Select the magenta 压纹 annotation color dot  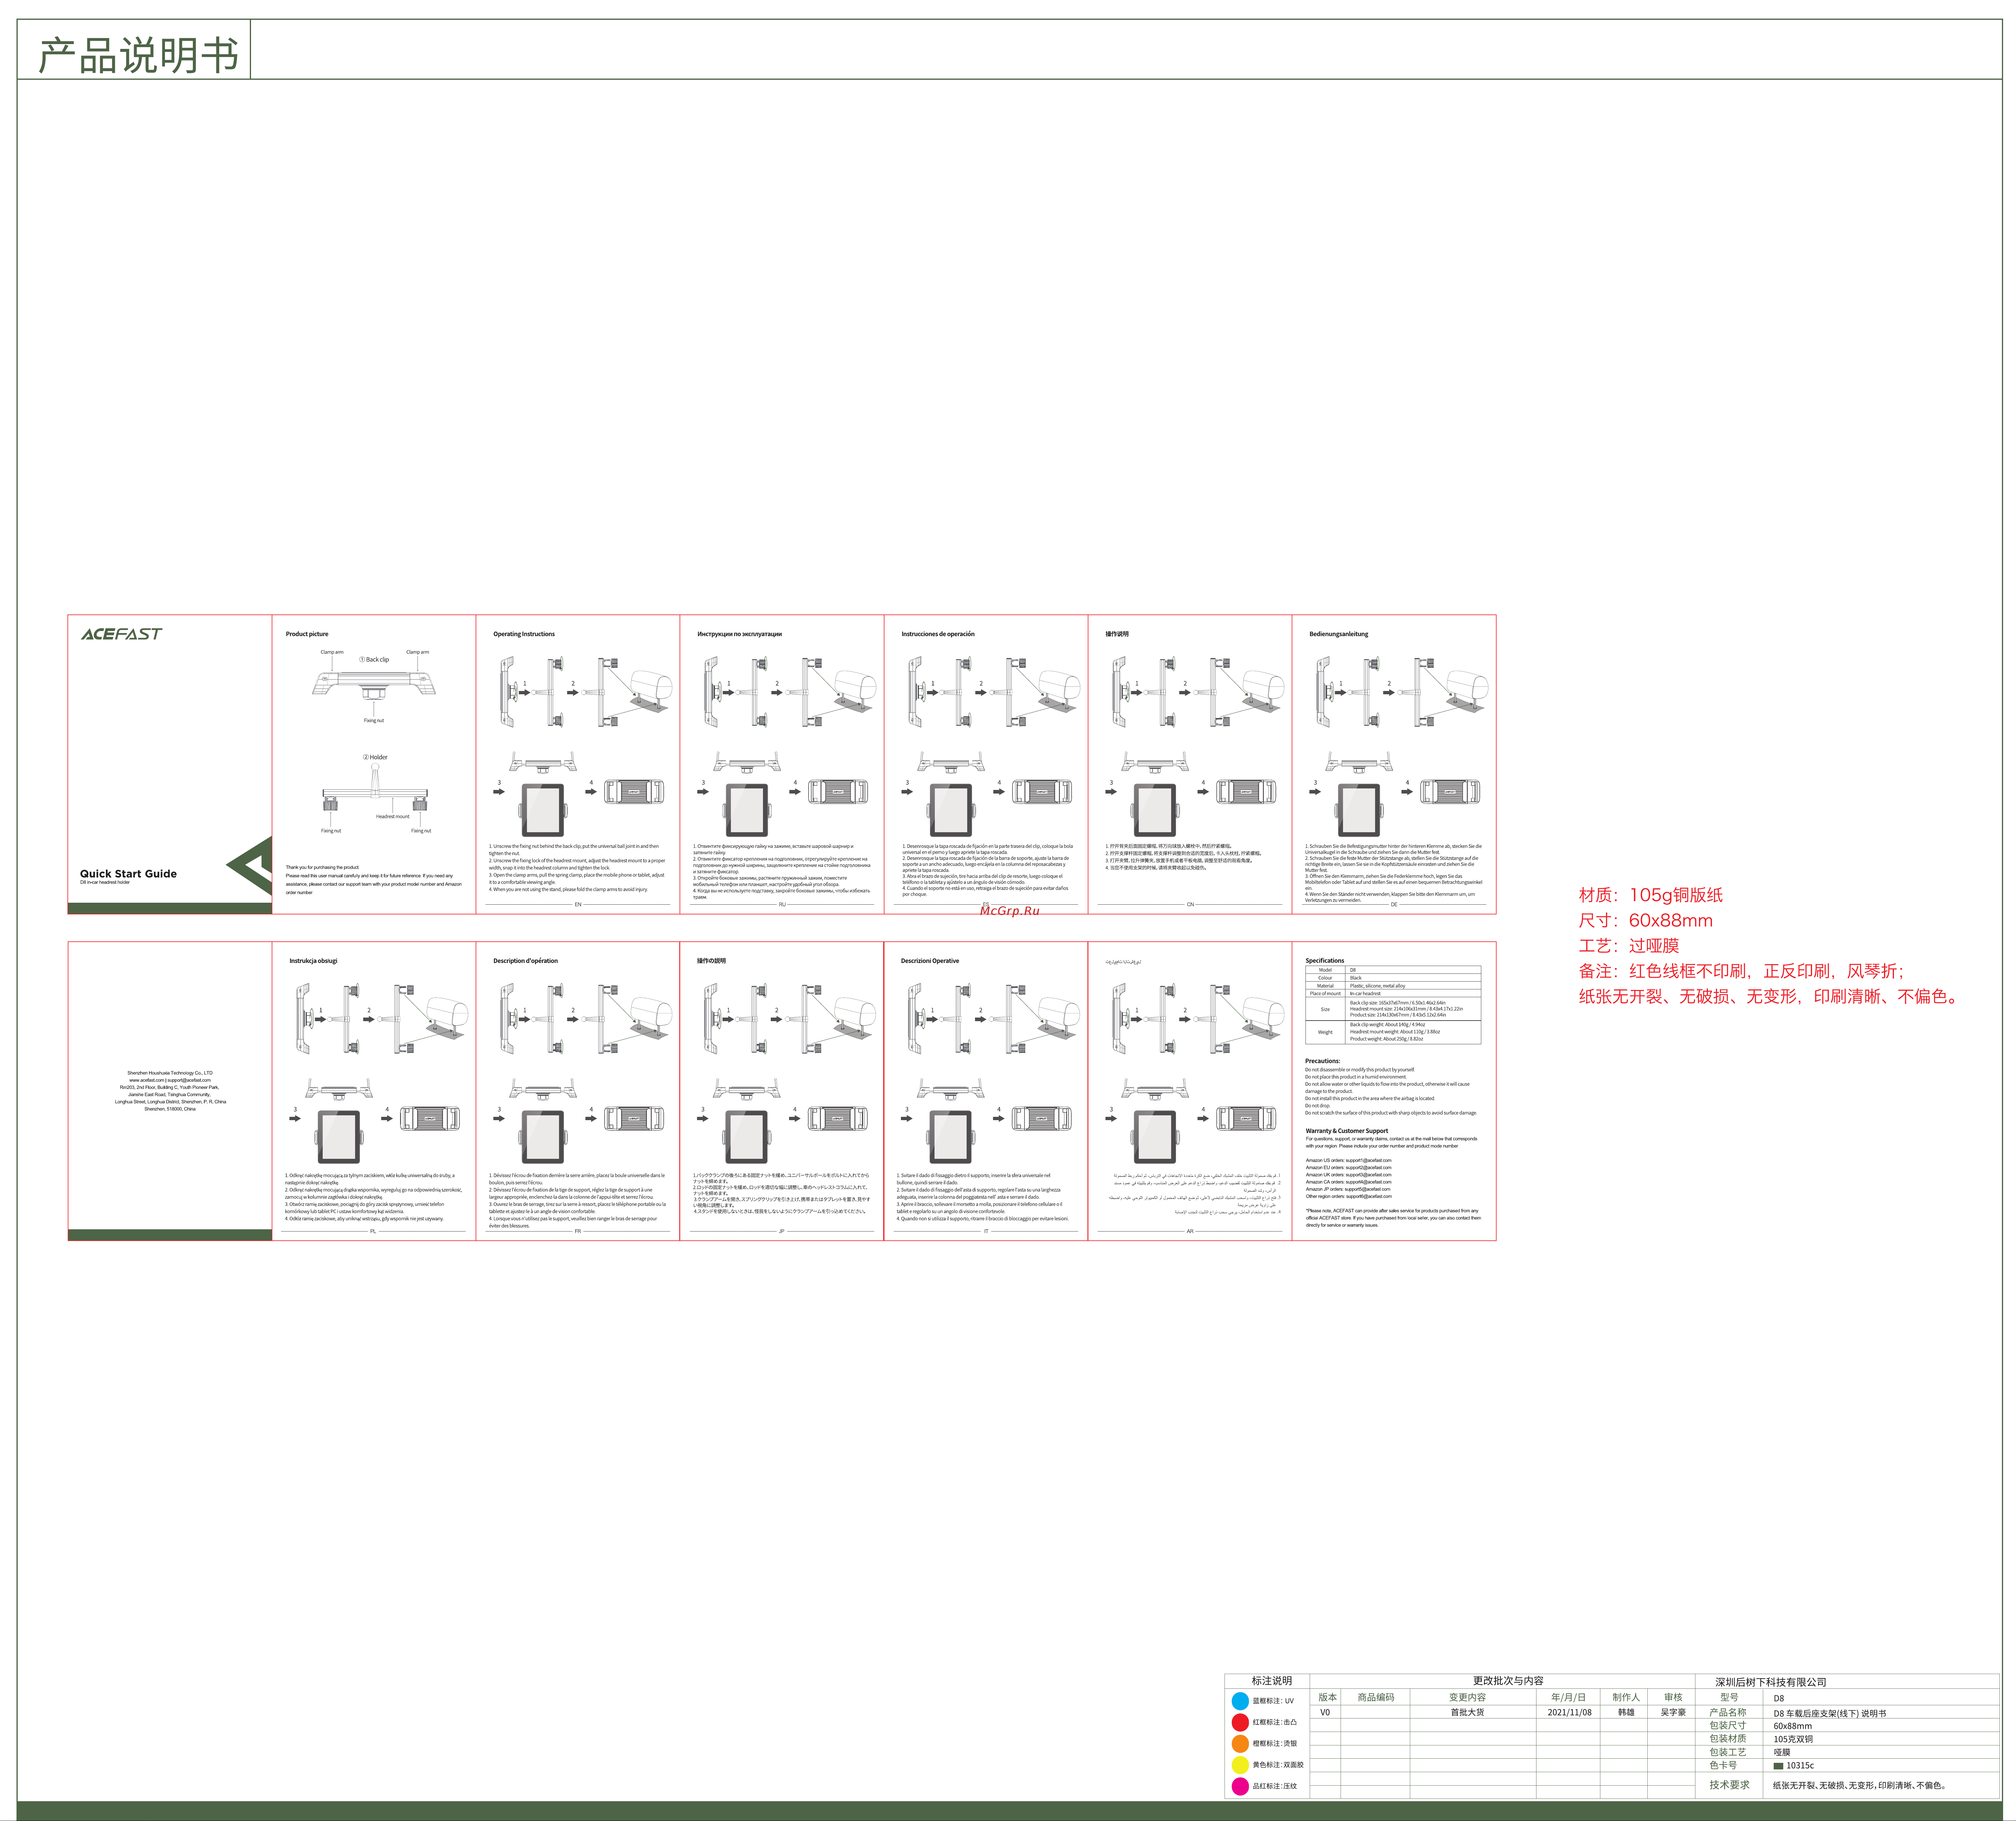point(1240,1786)
